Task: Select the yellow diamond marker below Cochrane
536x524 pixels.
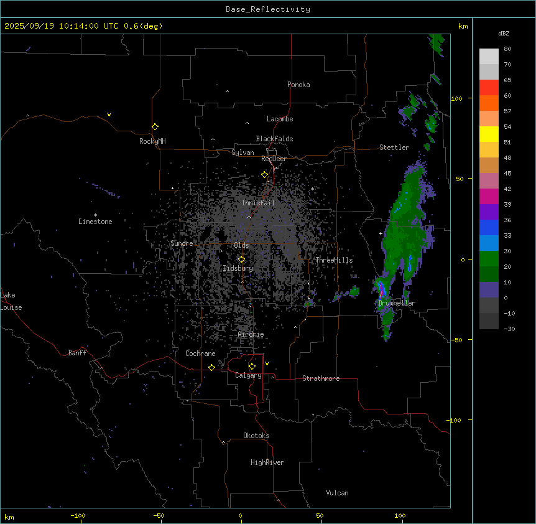Action: pyautogui.click(x=212, y=367)
